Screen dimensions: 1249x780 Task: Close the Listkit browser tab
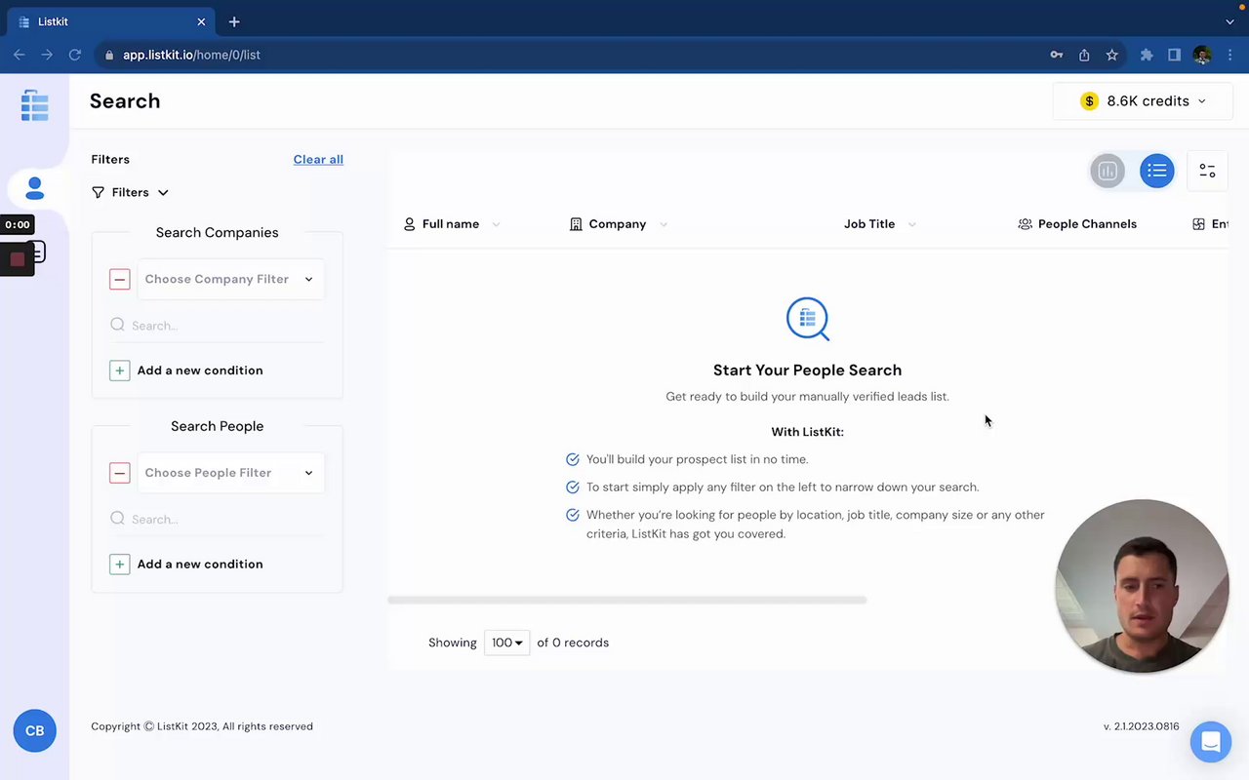click(x=202, y=21)
